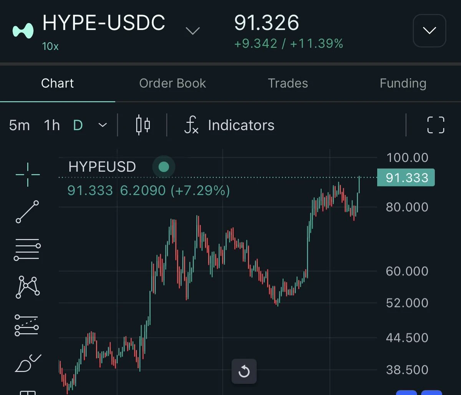Open the Funding tab

(403, 83)
